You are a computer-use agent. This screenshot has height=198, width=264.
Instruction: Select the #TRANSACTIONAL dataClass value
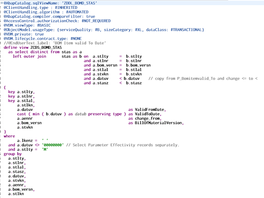186,30
